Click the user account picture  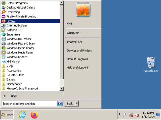(83, 9)
